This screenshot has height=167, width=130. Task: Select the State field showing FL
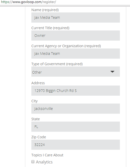tap(76, 127)
